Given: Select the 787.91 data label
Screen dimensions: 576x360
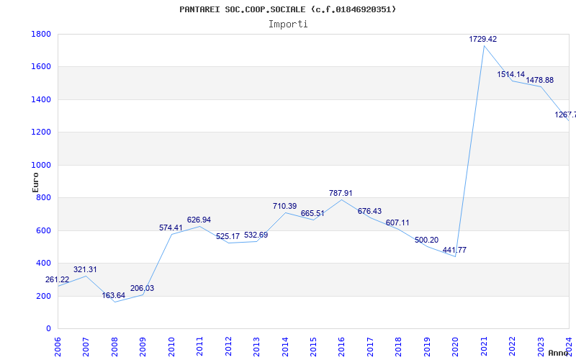Looking at the screenshot, I should (x=341, y=193).
